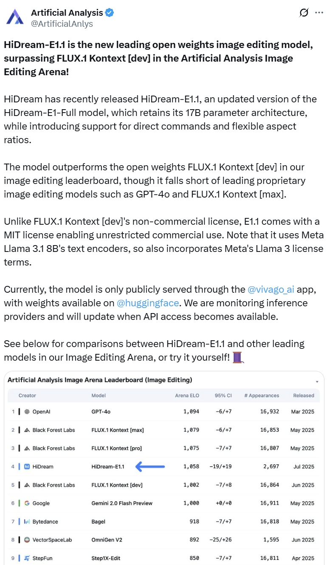Click the blue arrow pointing at HiDream-E1.1
327x565 pixels.
pos(150,466)
